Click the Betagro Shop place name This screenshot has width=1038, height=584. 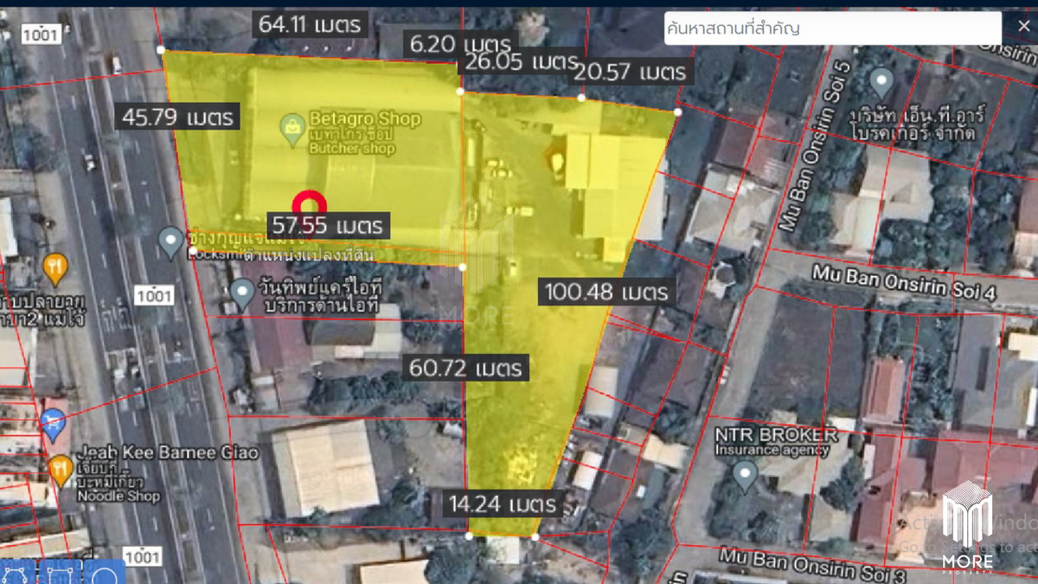pyautogui.click(x=365, y=119)
